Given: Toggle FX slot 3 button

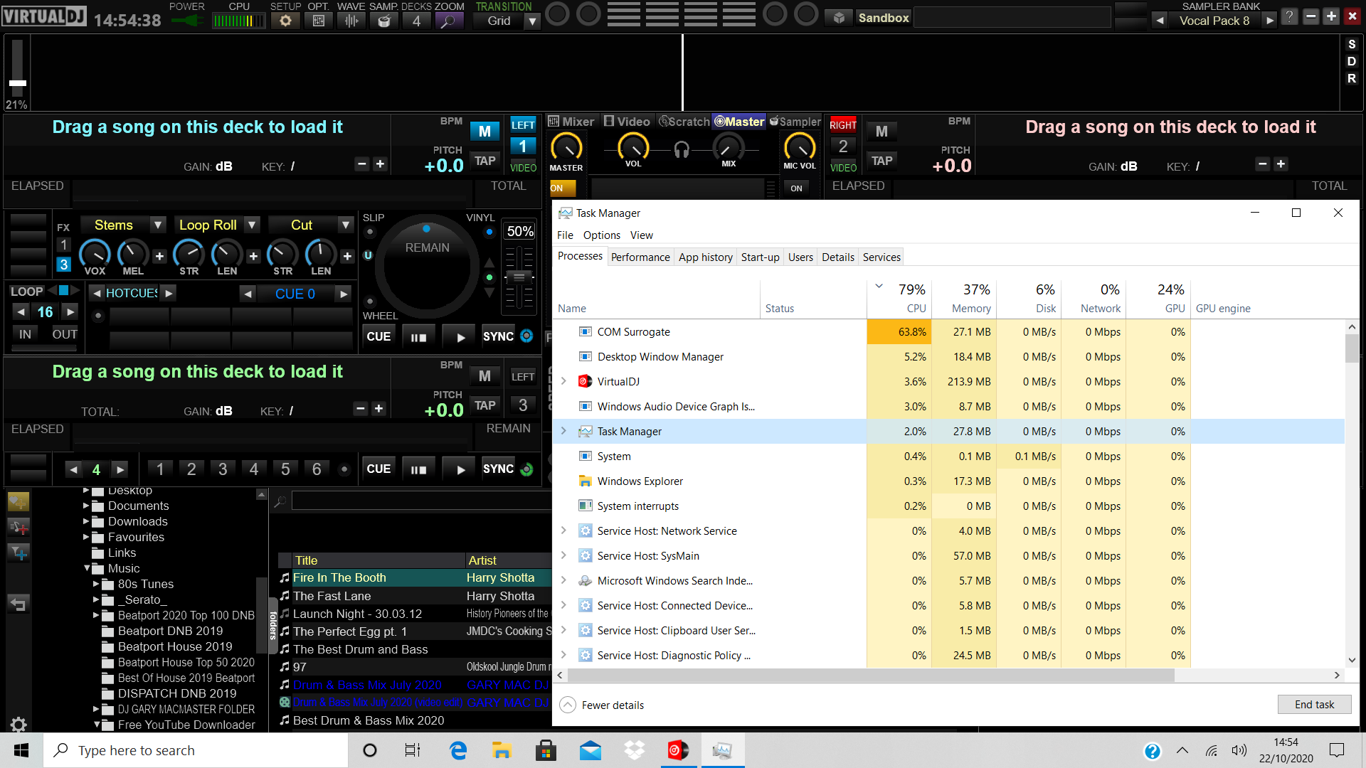Looking at the screenshot, I should coord(63,265).
